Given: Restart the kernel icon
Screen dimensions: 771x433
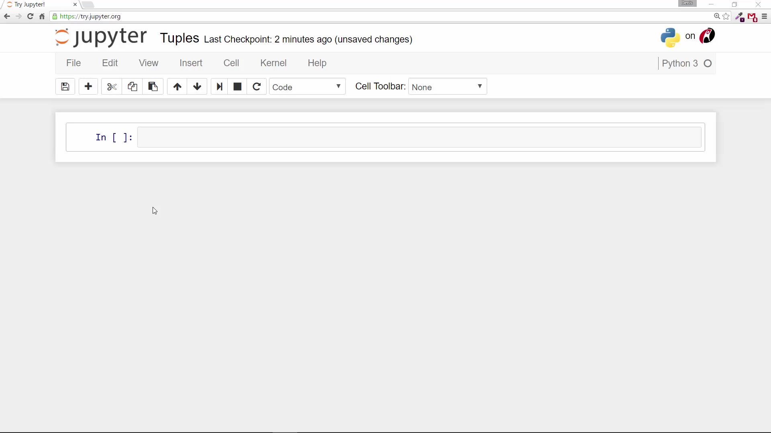Looking at the screenshot, I should pyautogui.click(x=257, y=87).
